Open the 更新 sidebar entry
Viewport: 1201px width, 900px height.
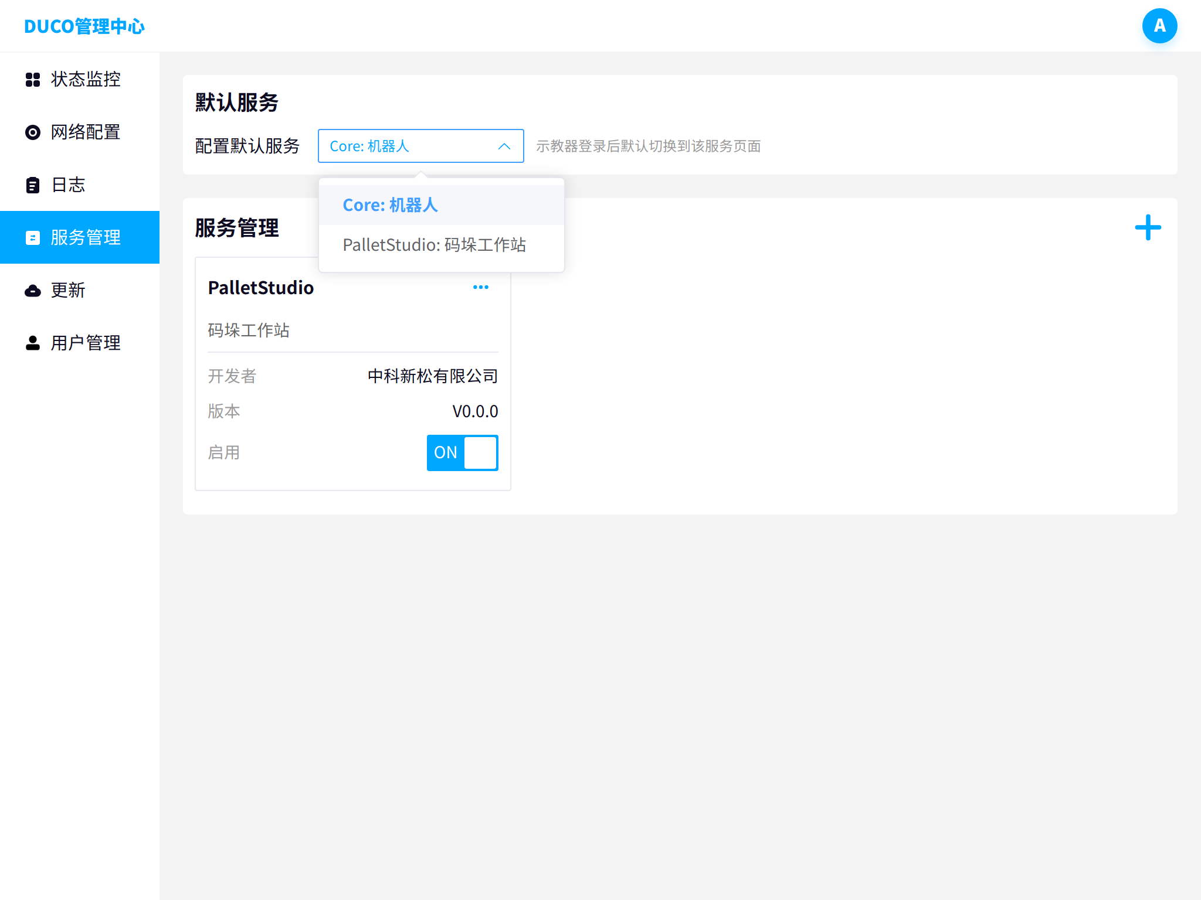68,291
